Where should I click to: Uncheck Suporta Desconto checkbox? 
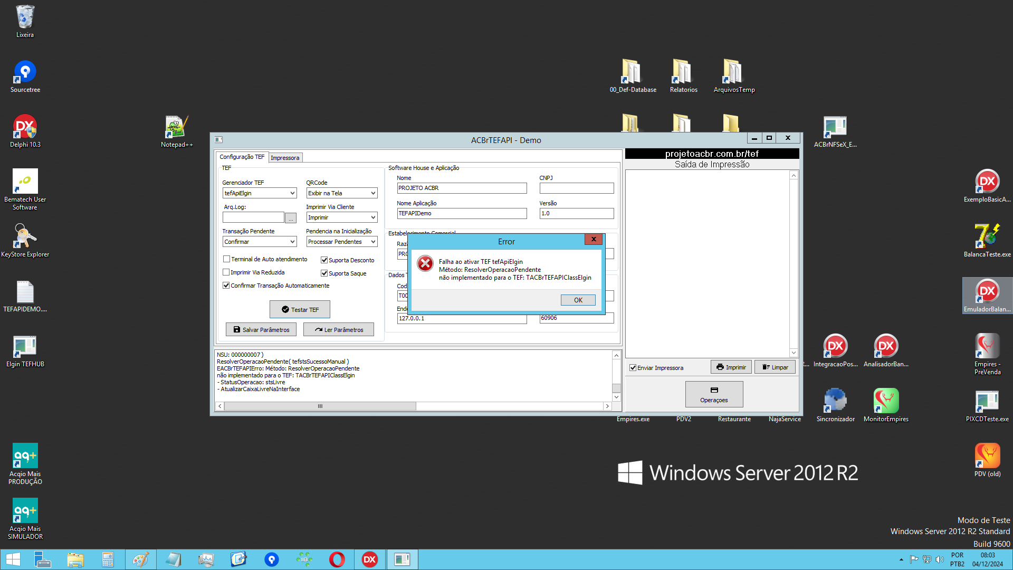click(324, 260)
